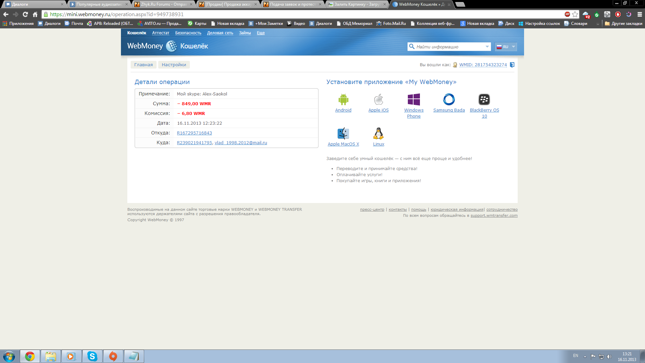Click the vlad_1998.2012@mail.ru link
The width and height of the screenshot is (645, 363).
[241, 143]
